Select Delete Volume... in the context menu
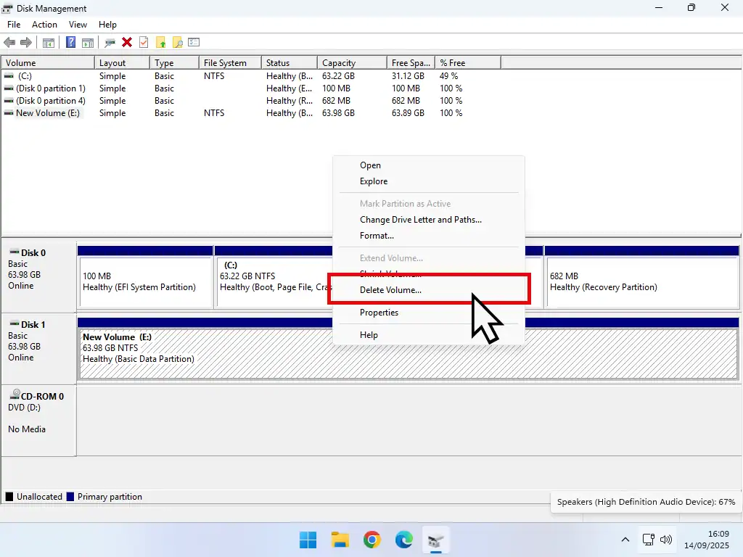The height and width of the screenshot is (557, 743). coord(428,290)
